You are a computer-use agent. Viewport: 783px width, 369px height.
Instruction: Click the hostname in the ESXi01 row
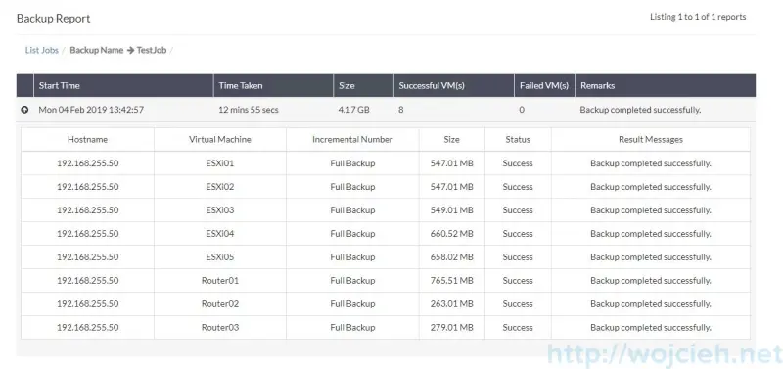tap(88, 163)
